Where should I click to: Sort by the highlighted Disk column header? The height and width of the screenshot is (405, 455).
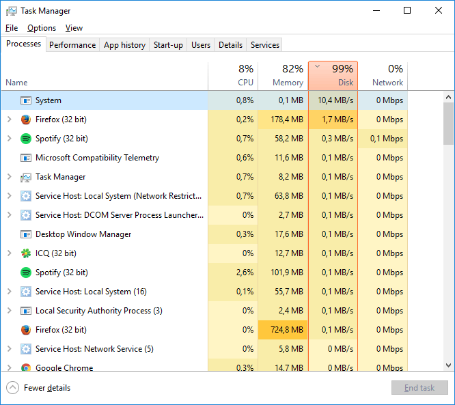point(333,75)
